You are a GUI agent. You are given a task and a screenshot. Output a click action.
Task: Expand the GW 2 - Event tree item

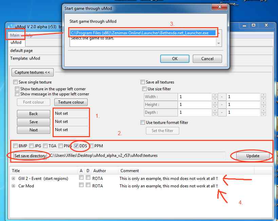click(x=14, y=178)
